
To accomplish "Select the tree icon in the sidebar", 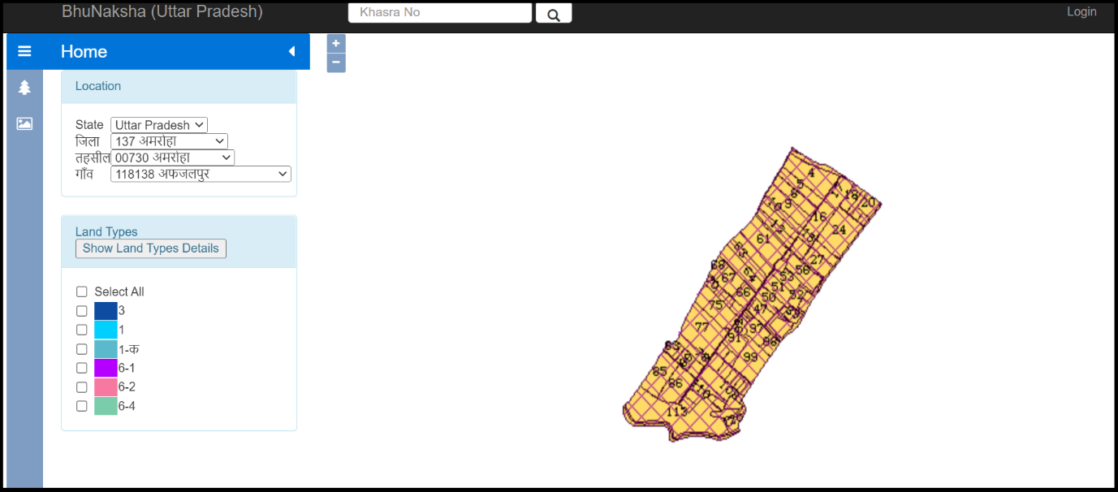I will tap(24, 87).
